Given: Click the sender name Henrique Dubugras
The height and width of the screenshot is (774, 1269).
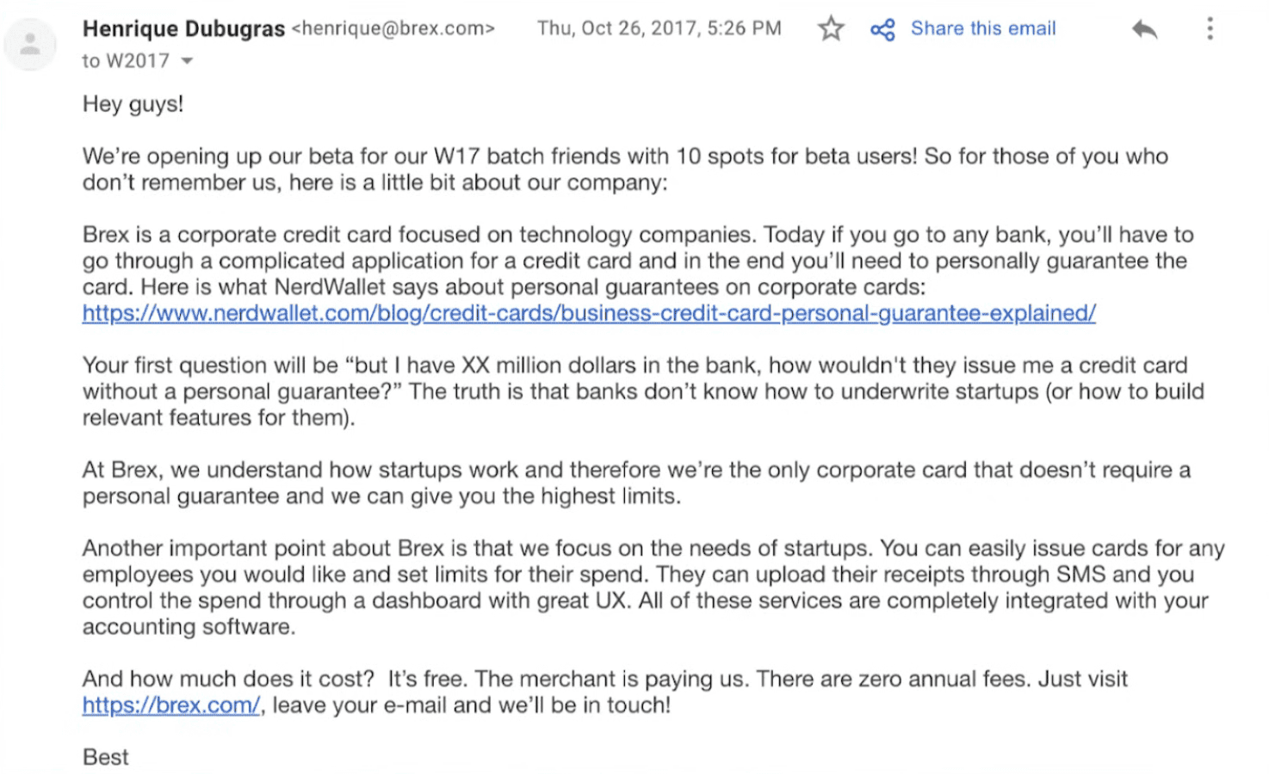Looking at the screenshot, I should pyautogui.click(x=183, y=28).
